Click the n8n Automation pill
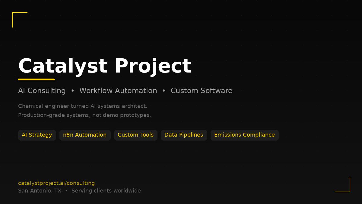Viewport: 362px width, 204px height. click(x=85, y=135)
